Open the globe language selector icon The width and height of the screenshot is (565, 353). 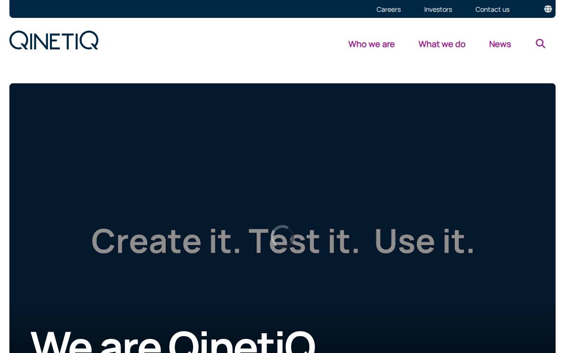click(x=548, y=9)
